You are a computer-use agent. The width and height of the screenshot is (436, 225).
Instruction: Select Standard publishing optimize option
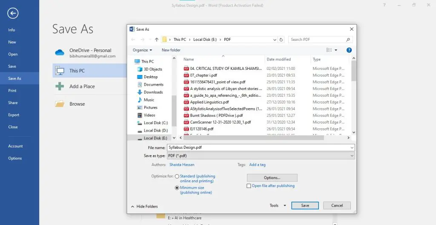pyautogui.click(x=177, y=176)
